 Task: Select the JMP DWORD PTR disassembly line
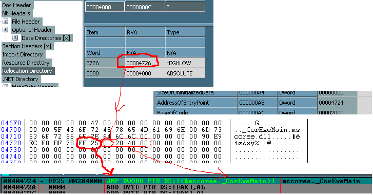(x=186, y=181)
